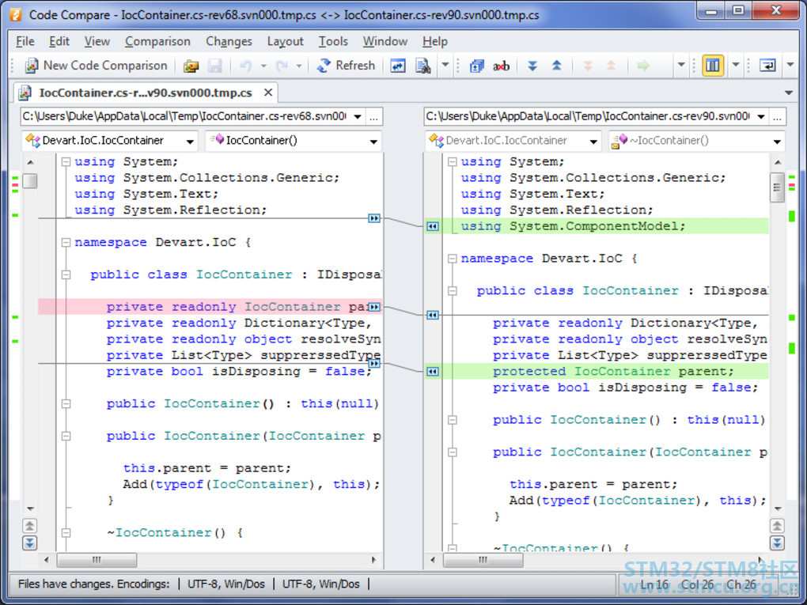The image size is (807, 605).
Task: Copy pink private readonly line to right
Action: [374, 307]
